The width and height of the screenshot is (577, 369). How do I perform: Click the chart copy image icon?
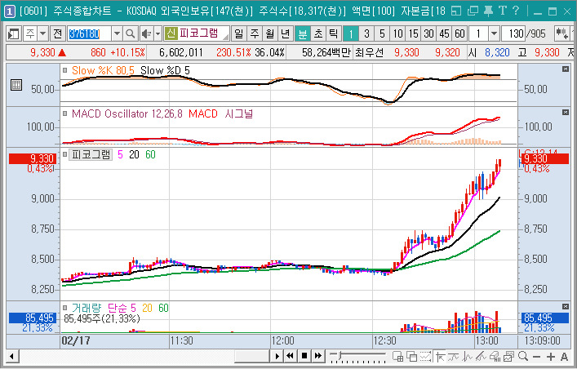pyautogui.click(x=508, y=357)
